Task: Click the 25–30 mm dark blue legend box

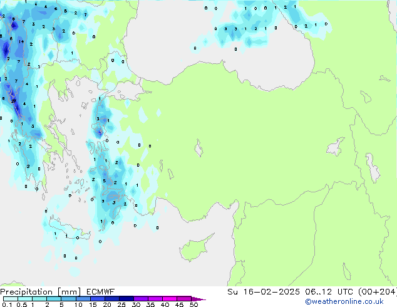Action: 126,299
